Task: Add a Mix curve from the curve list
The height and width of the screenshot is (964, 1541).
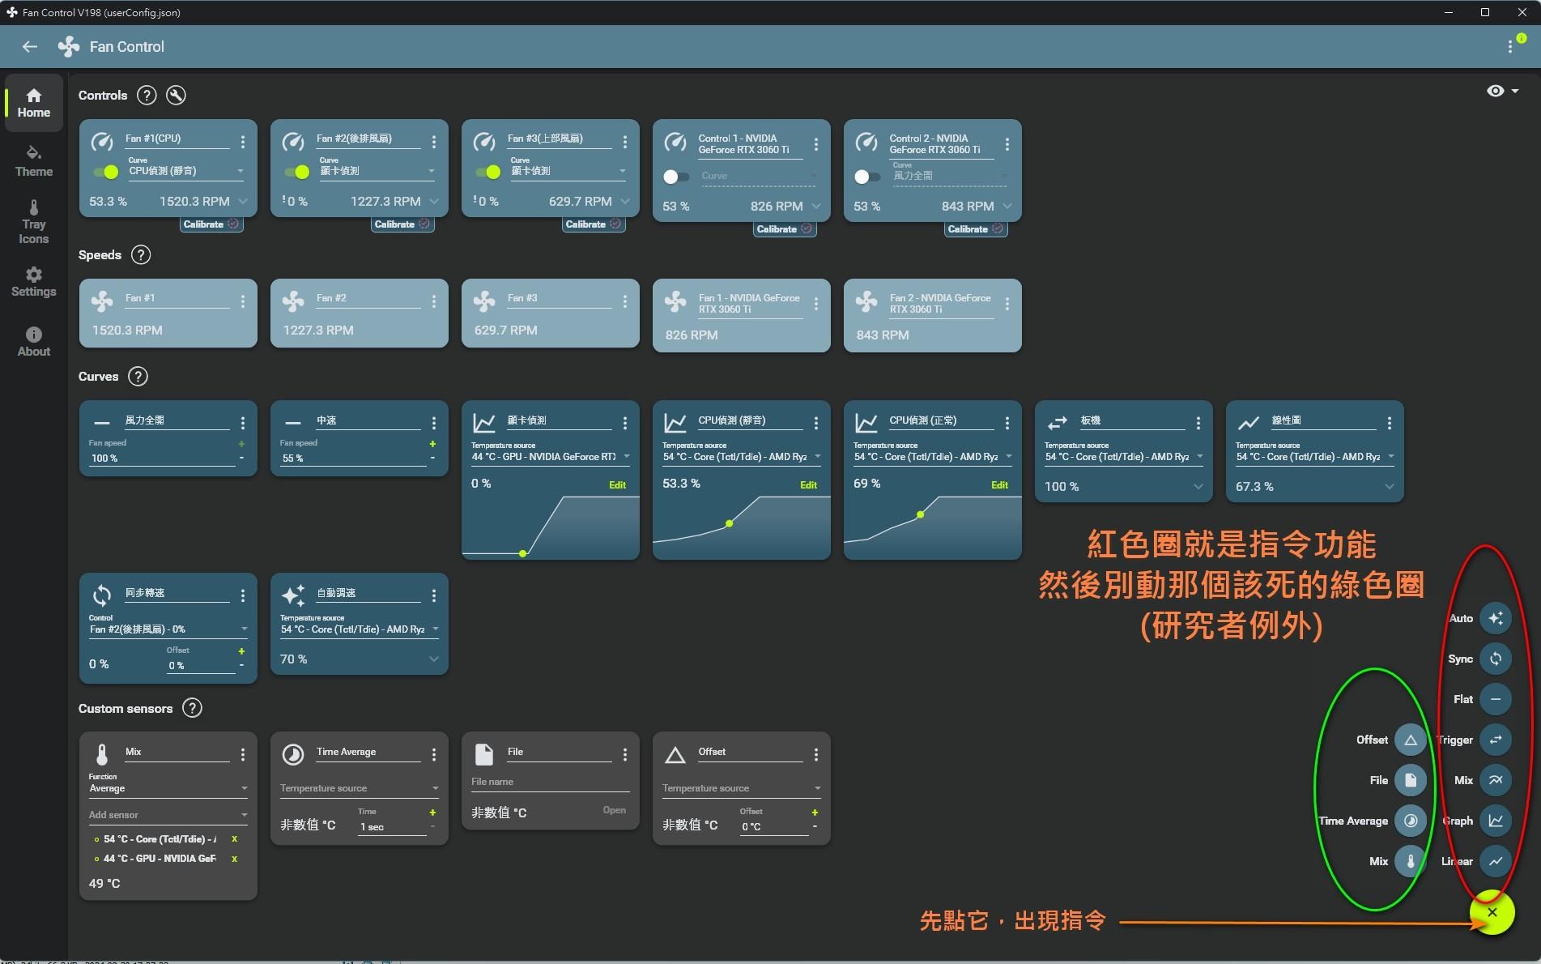Action: click(x=1495, y=780)
